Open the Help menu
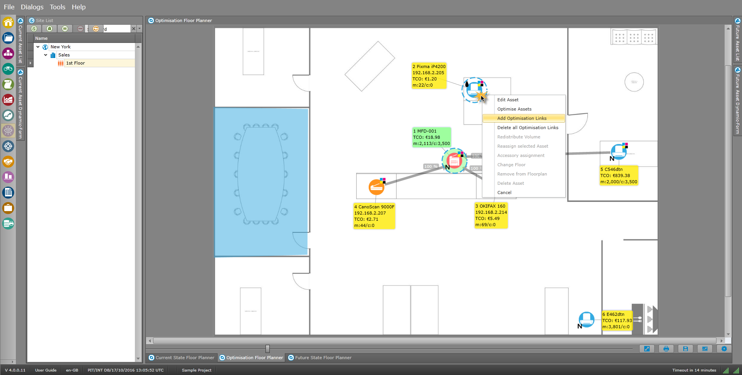The height and width of the screenshot is (375, 742). [x=78, y=7]
